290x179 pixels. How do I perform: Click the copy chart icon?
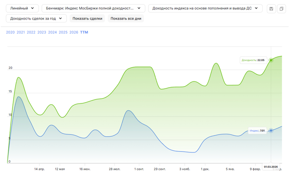point(281,9)
